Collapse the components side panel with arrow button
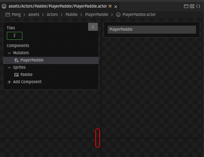This screenshot has height=157, width=204. tap(93, 27)
